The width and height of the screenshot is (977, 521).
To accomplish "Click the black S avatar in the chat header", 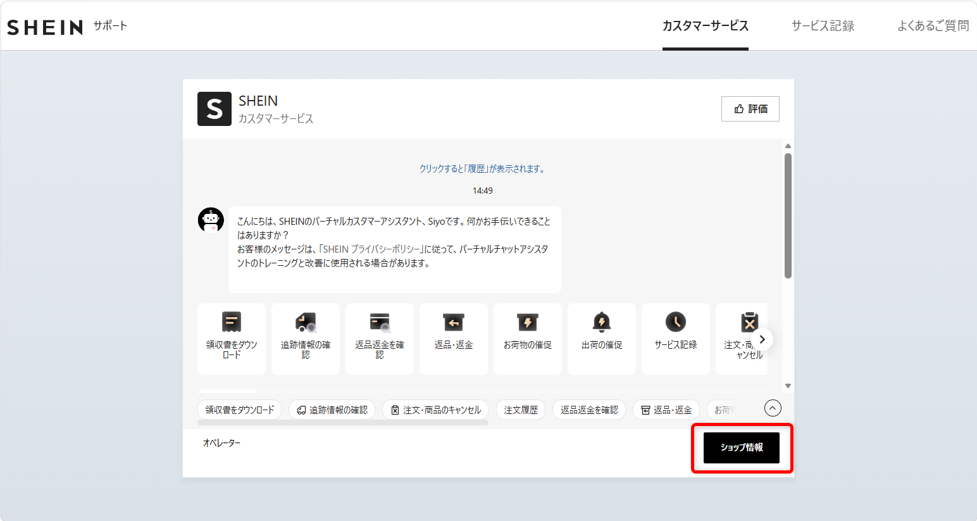I will coord(215,109).
